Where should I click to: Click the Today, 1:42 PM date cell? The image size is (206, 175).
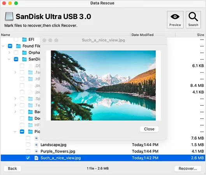pyautogui.click(x=145, y=158)
